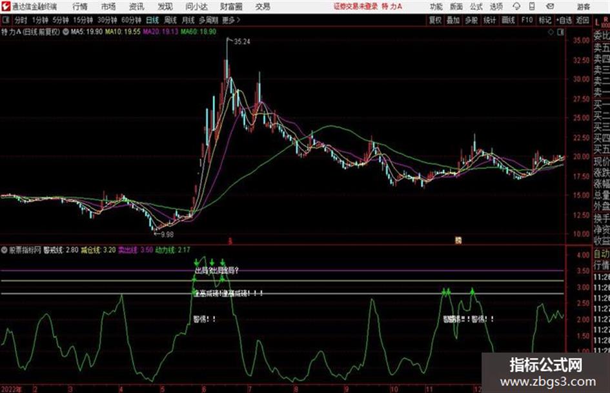Screen dimensions: 610x393
Task: Expand the 更多 periods list
Action: pos(231,20)
